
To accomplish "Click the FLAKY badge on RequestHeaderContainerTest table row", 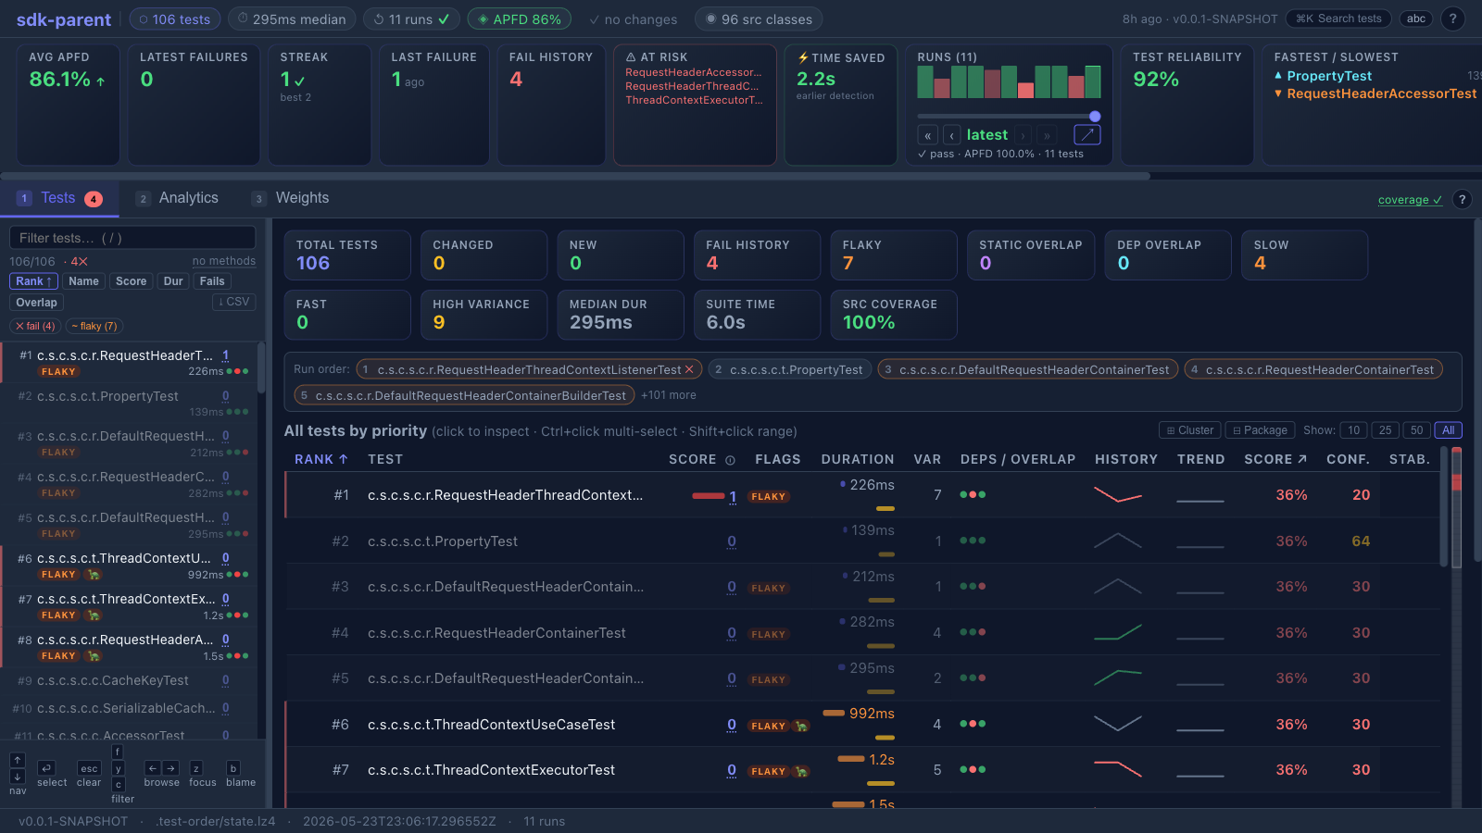I will pos(769,634).
